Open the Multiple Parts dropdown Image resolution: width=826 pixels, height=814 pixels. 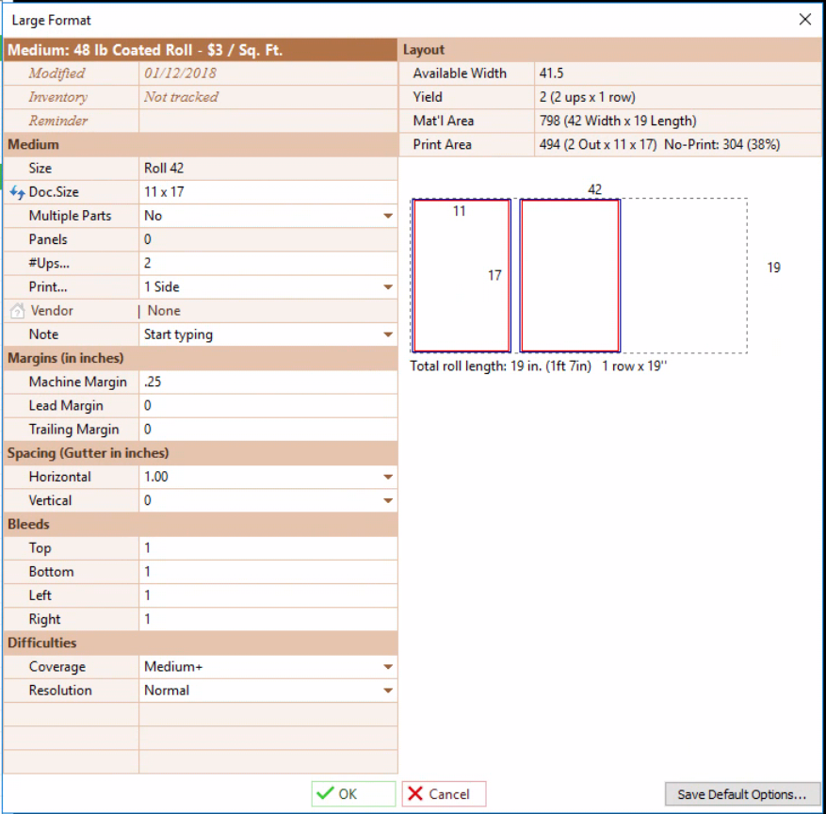387,216
